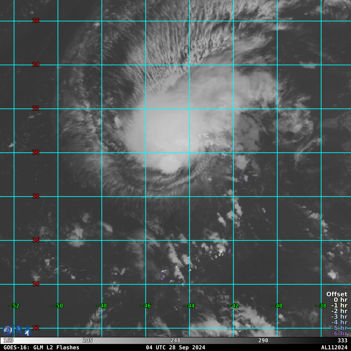The width and height of the screenshot is (351, 351).
Task: Click the colorbar value 290
Action: [x=263, y=341]
